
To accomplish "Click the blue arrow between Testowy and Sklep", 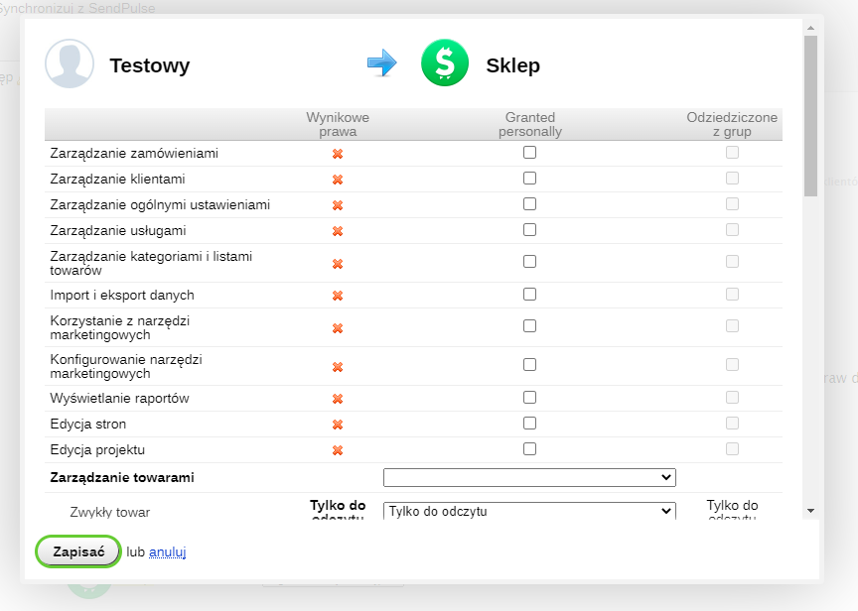I will [381, 64].
